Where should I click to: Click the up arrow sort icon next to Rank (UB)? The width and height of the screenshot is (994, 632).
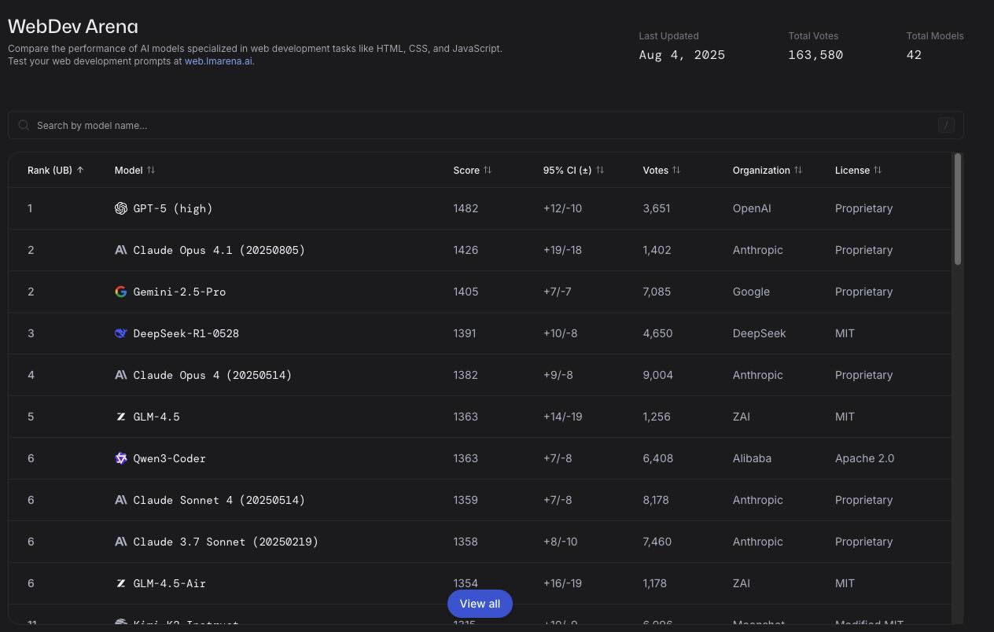[x=80, y=170]
